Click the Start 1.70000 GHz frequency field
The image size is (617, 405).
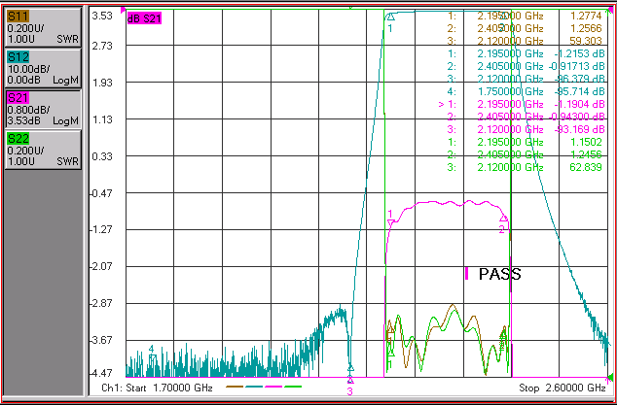click(158, 388)
